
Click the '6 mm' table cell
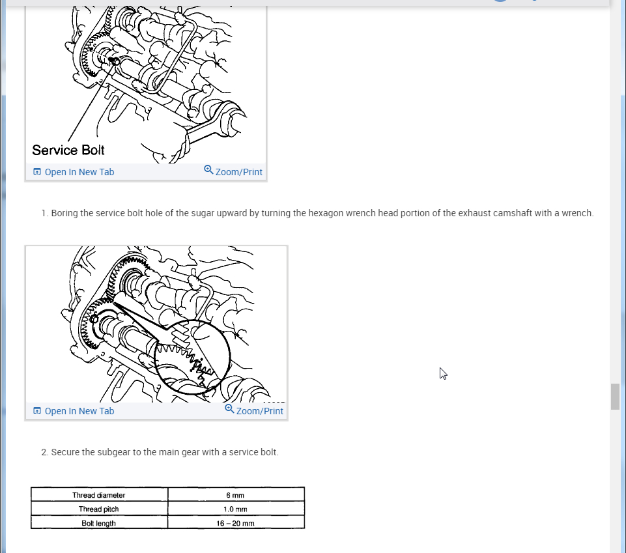pyautogui.click(x=236, y=495)
